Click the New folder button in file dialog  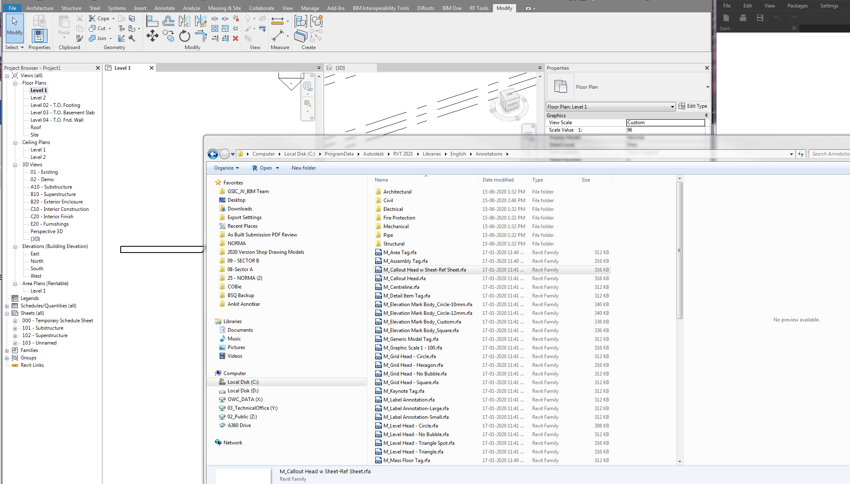click(303, 168)
